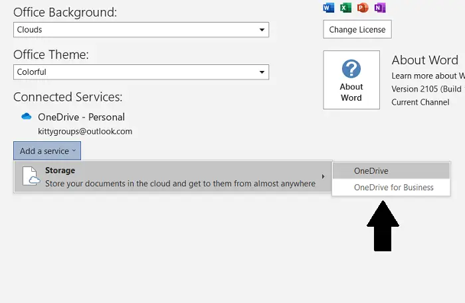The height and width of the screenshot is (303, 465).
Task: Click the Change License button
Action: pyautogui.click(x=357, y=29)
